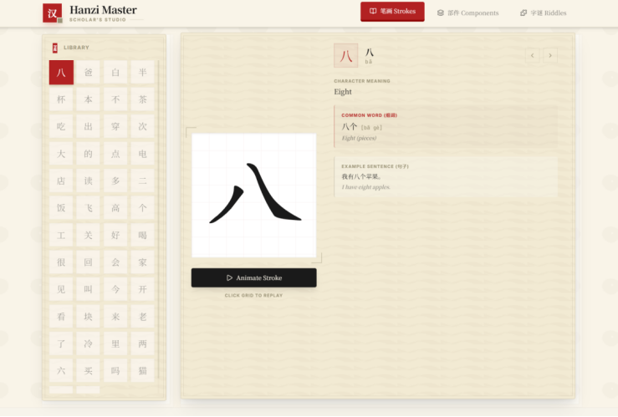Click the red 八 character badge in the header
Screen dimensions: 618x417
(345, 55)
